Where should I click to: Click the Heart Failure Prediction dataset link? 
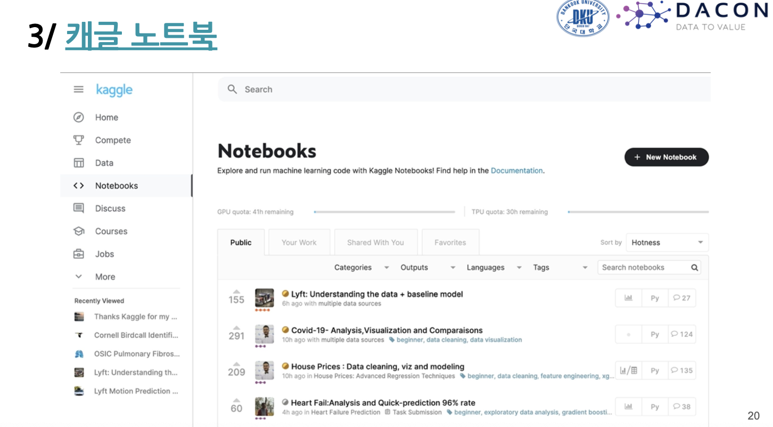pyautogui.click(x=346, y=412)
